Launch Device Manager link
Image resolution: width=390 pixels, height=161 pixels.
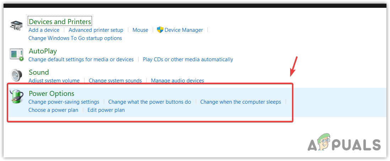[184, 30]
